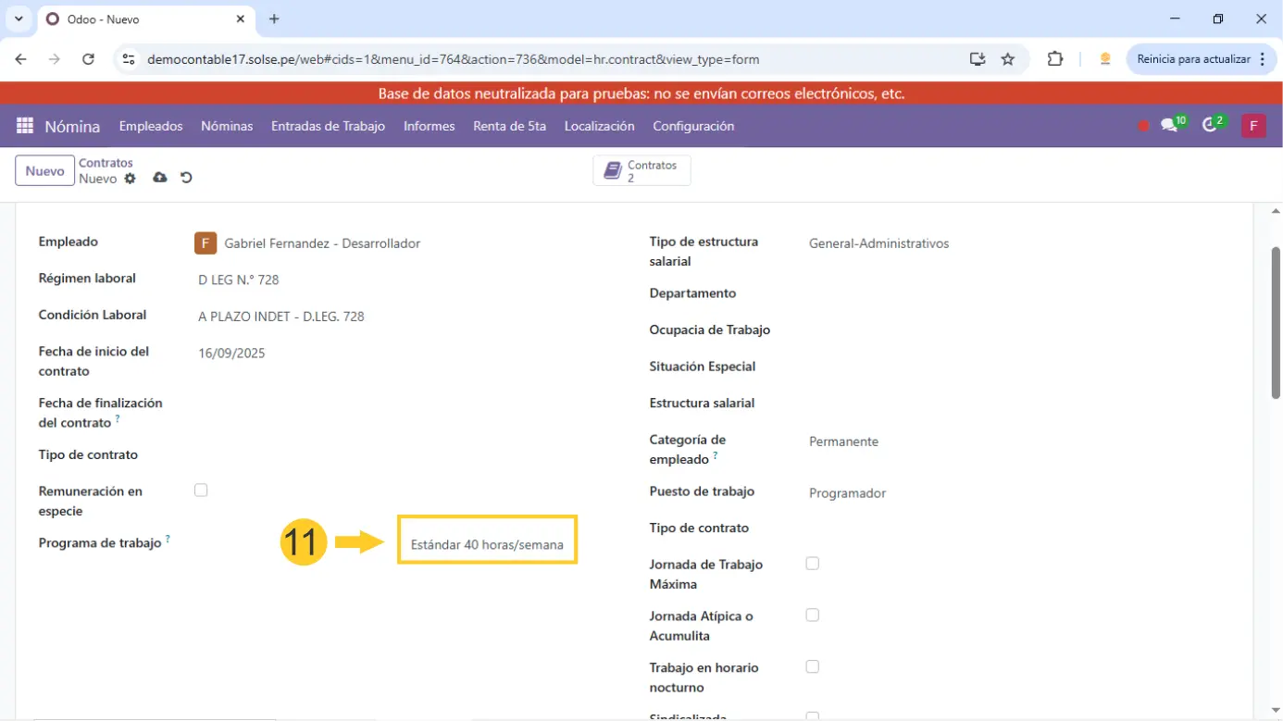
Task: Bookmark this page with the star icon
Action: (1008, 59)
